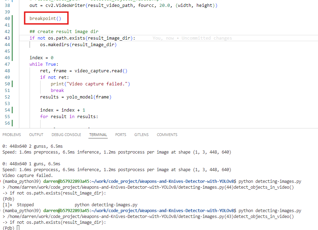This screenshot has width=318, height=230.
Task: Click the git change indicator next to line 50
Action: pyautogui.click(x=13, y=84)
